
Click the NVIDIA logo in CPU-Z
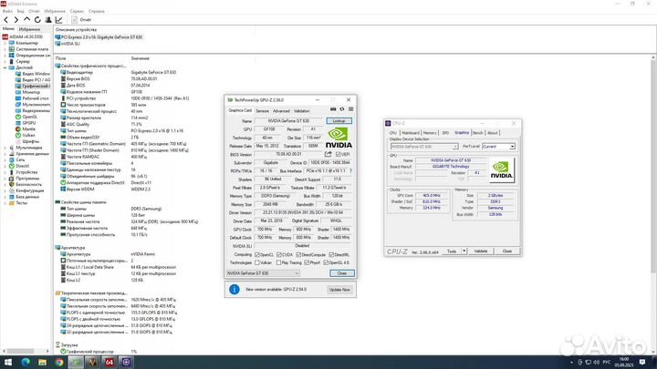(502, 169)
